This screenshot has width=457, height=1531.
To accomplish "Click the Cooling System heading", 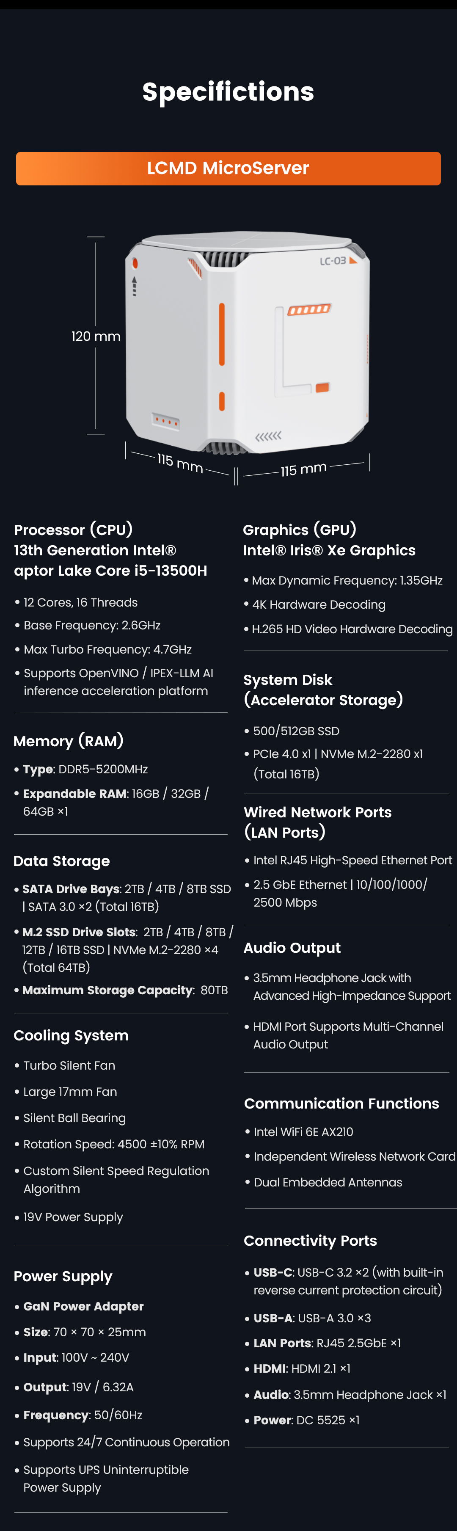I will [x=72, y=1035].
